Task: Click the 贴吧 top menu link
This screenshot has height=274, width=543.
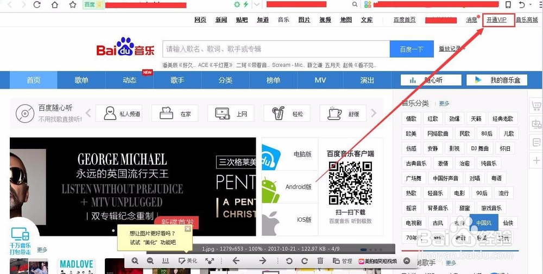Action: pos(242,20)
